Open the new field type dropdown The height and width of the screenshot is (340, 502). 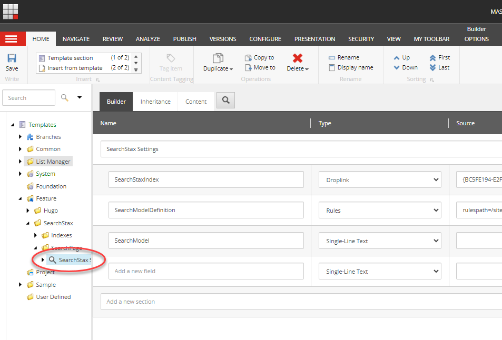point(380,271)
